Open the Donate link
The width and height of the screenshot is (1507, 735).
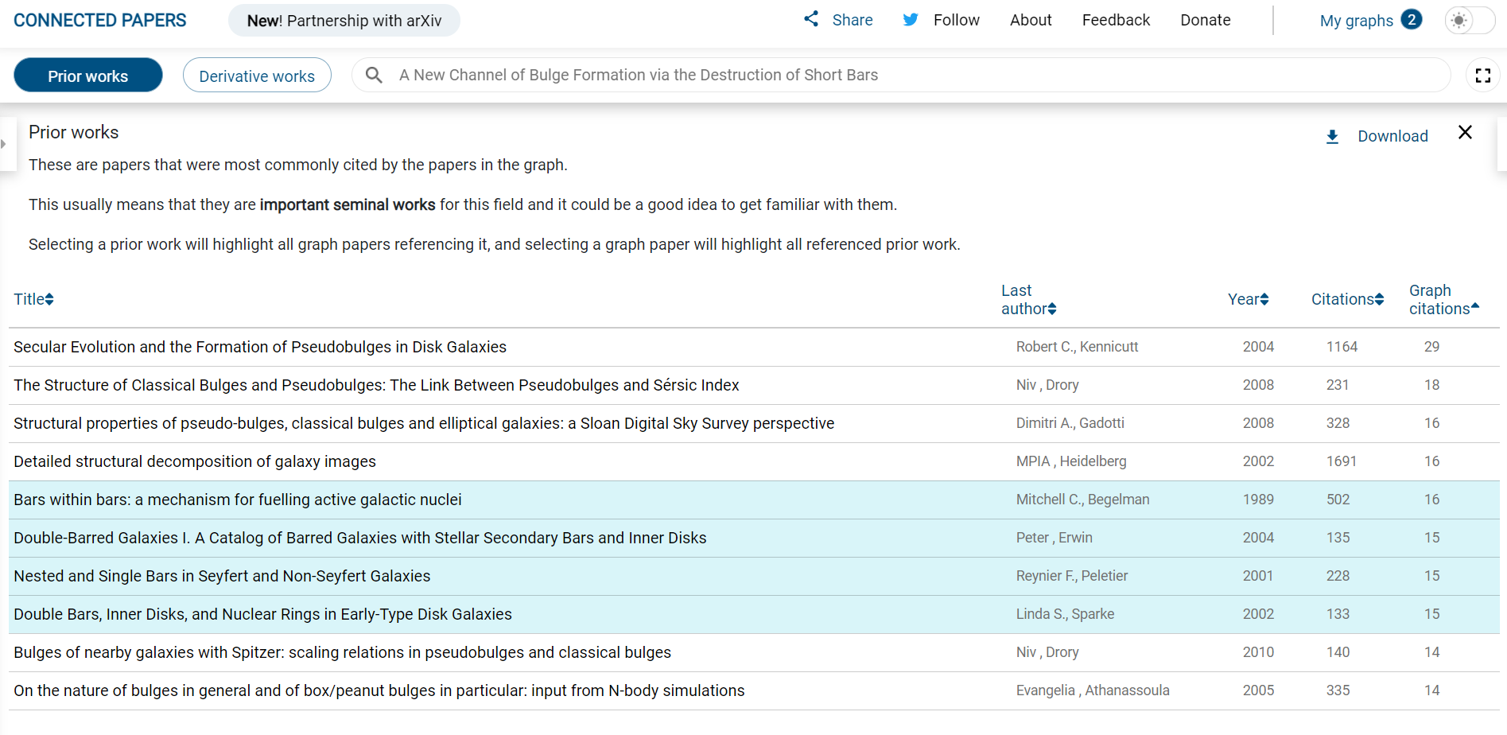(x=1205, y=20)
